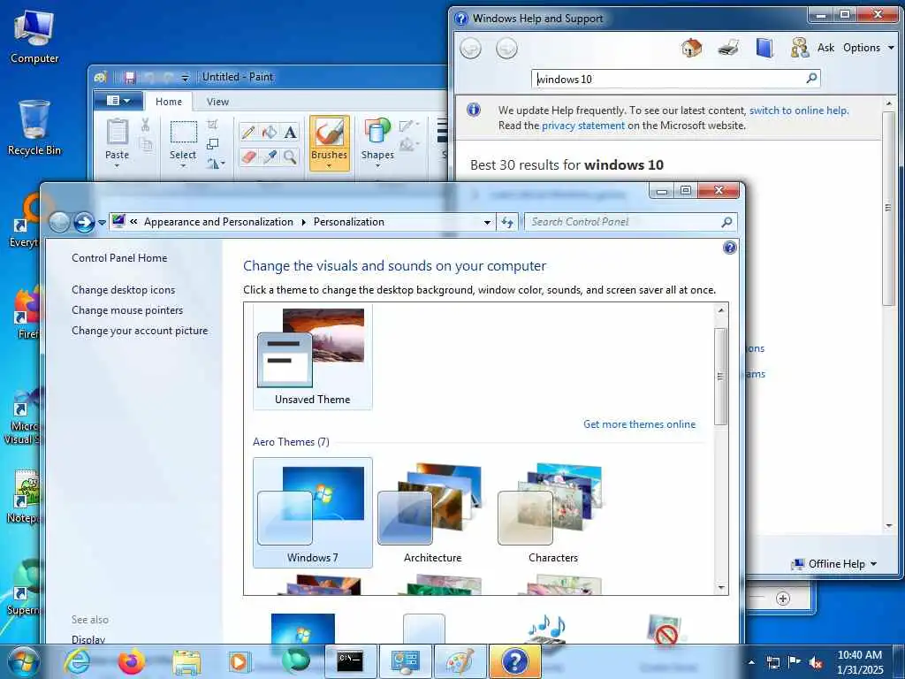This screenshot has width=905, height=679.
Task: Click Change your account picture link
Action: [140, 331]
